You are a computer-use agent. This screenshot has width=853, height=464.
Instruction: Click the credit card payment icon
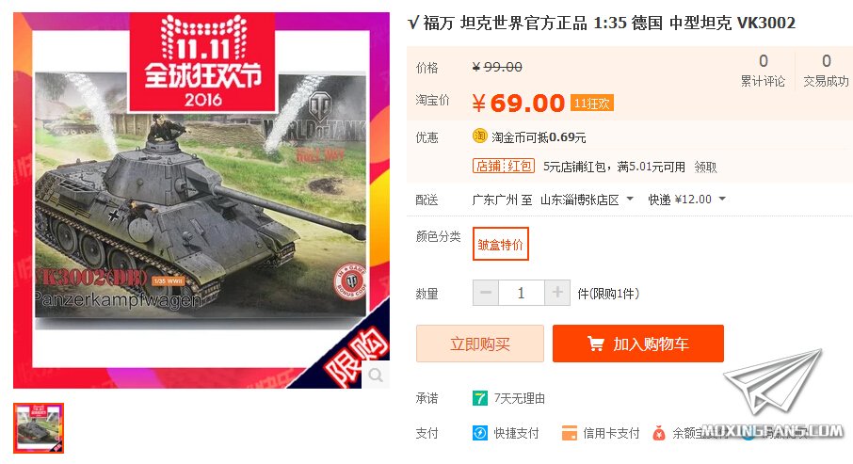(x=569, y=434)
